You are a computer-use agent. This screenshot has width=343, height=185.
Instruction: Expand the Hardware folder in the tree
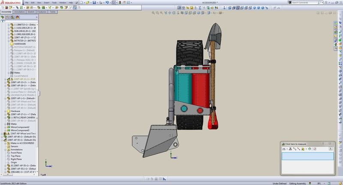coord(6,111)
